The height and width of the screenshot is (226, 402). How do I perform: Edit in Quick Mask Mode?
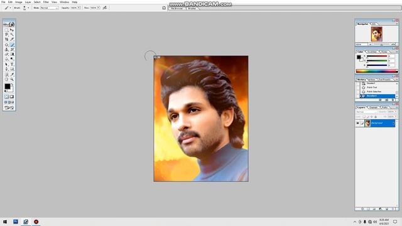(12, 97)
